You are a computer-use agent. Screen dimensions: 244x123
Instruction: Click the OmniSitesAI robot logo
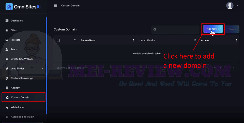coord(9,7)
